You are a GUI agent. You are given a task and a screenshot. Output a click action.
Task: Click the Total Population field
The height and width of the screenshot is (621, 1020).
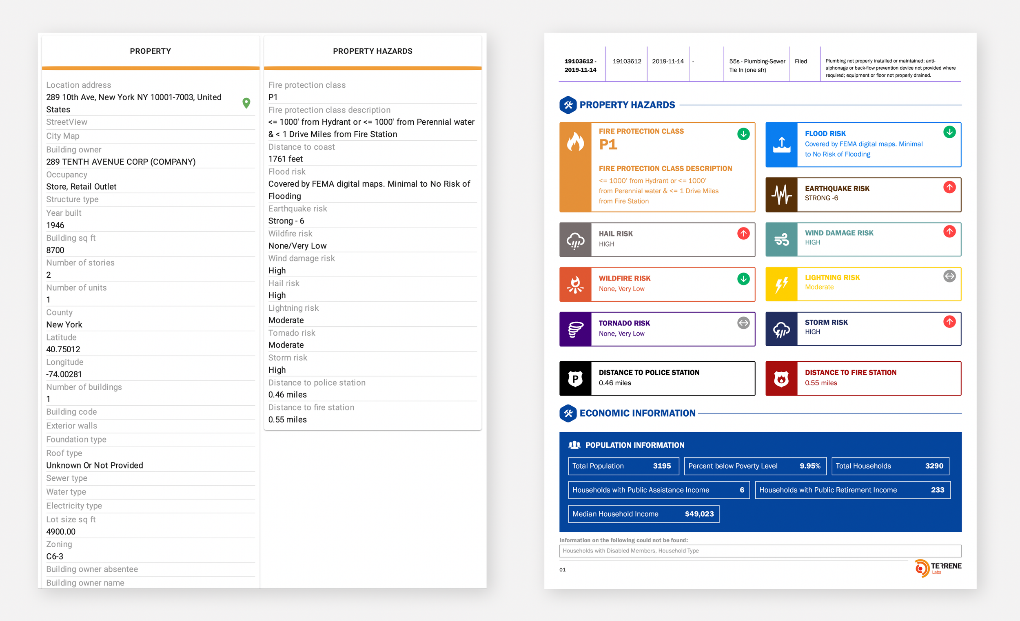tap(623, 466)
